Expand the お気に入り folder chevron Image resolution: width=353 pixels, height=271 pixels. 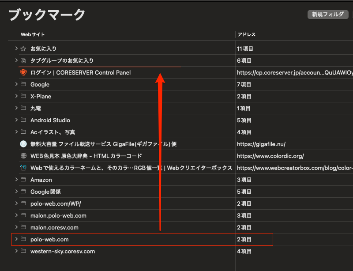pos(16,49)
